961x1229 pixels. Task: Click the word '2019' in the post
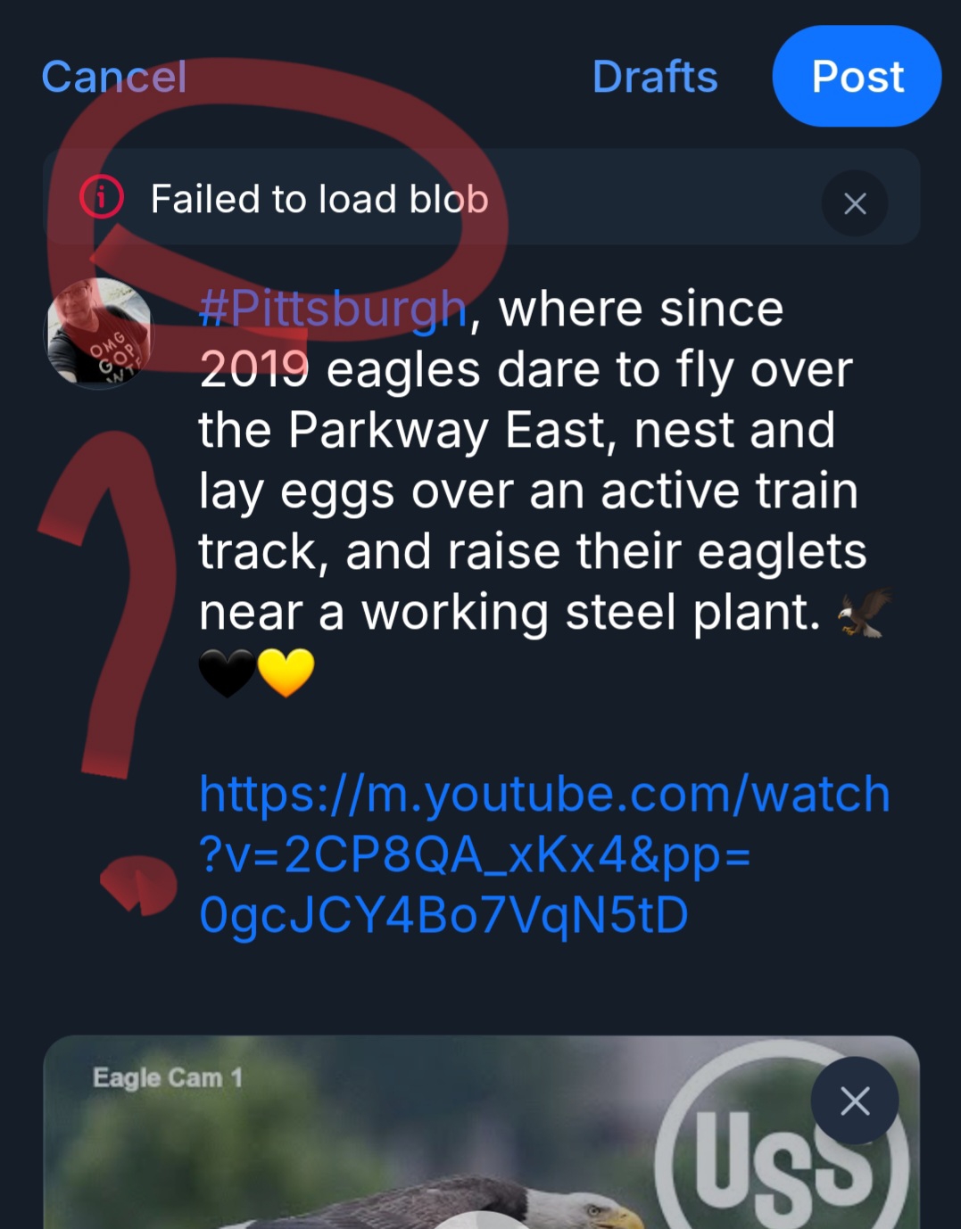254,370
